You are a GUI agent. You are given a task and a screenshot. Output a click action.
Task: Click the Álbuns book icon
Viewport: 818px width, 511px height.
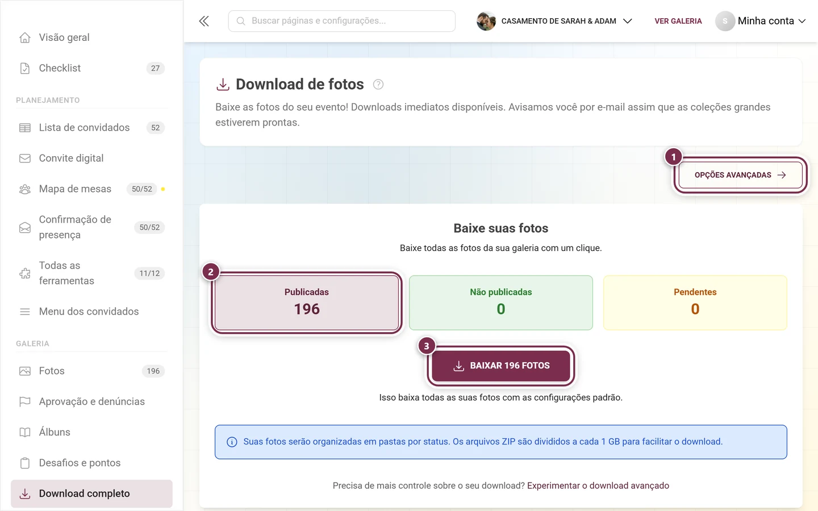click(25, 433)
